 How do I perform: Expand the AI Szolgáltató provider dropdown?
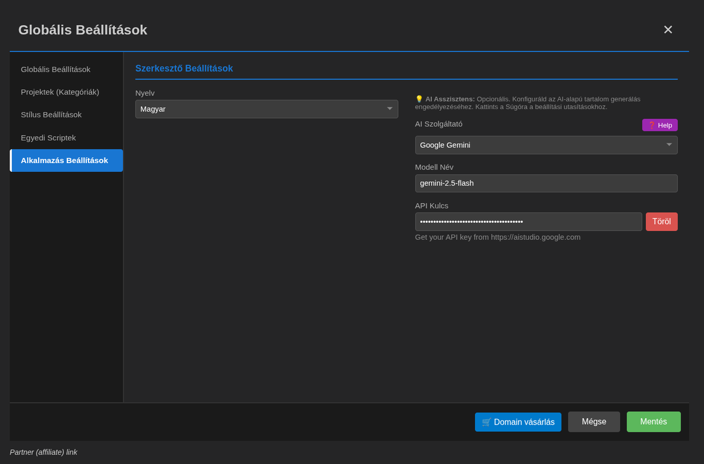(546, 145)
